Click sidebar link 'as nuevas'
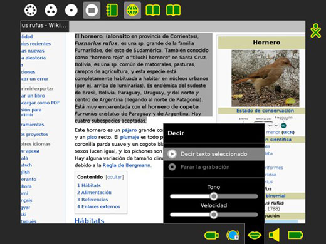Image resolution: width=326 pixels, height=244 pixels. click(x=33, y=51)
